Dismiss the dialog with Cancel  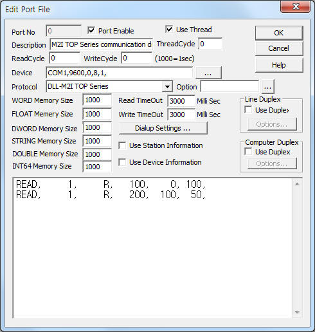tap(279, 48)
